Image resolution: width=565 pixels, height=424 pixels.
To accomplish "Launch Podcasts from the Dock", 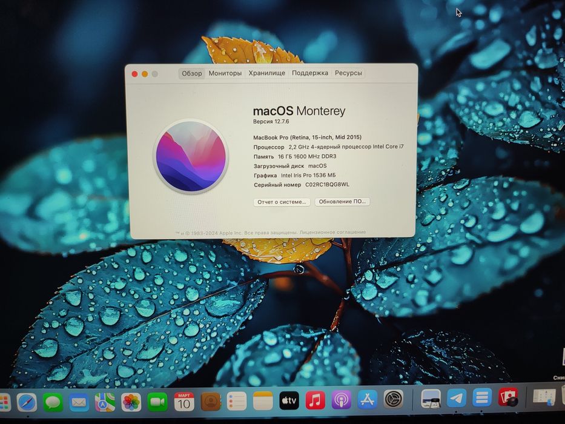I will pyautogui.click(x=341, y=400).
